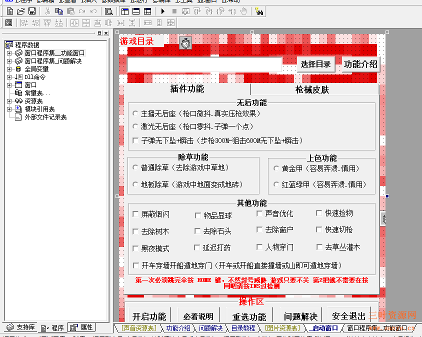This screenshot has width=422, height=337.
Task: Click the New file icon on the toolbar
Action: 10,11
